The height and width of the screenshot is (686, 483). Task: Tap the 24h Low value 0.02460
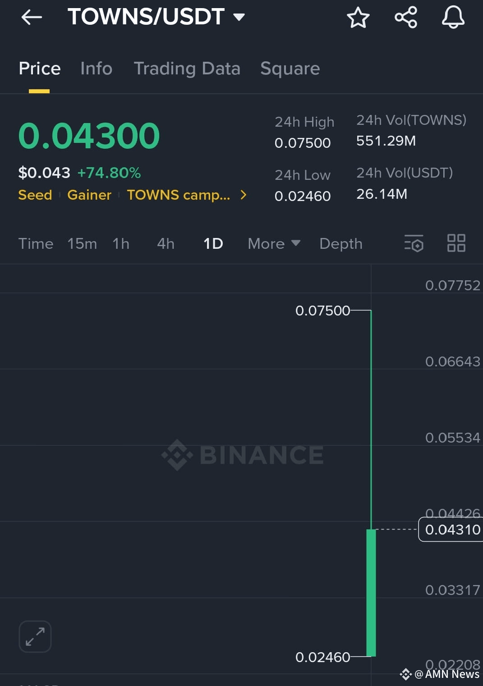[303, 196]
